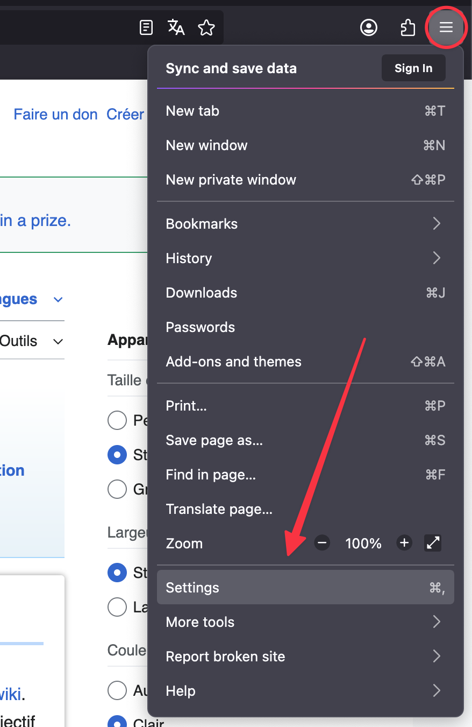Decrease zoom using the minus control
The width and height of the screenshot is (472, 727).
tap(321, 543)
